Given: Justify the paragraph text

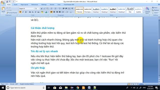Looking at the screenshot, I should (x=60, y=12).
